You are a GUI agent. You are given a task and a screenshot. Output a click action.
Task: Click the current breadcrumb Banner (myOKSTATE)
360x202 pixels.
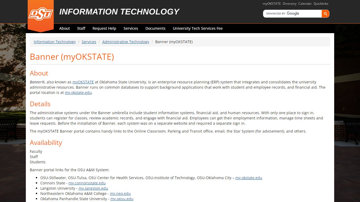174,42
